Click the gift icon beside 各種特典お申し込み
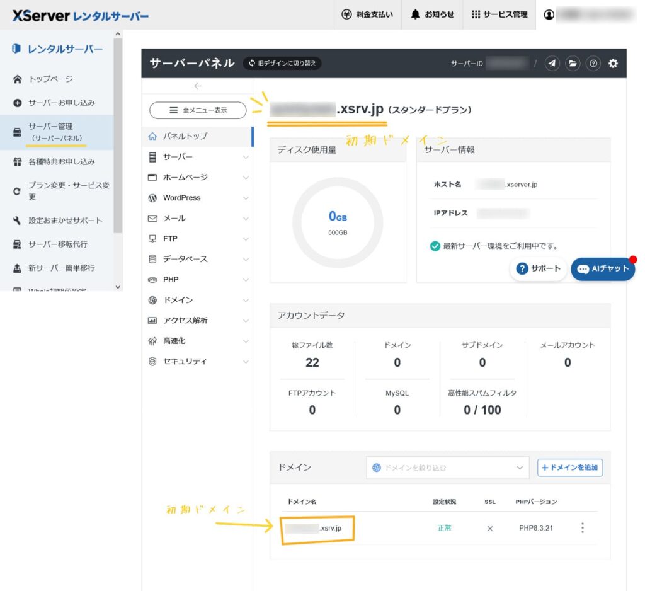645x591 pixels. [x=17, y=162]
